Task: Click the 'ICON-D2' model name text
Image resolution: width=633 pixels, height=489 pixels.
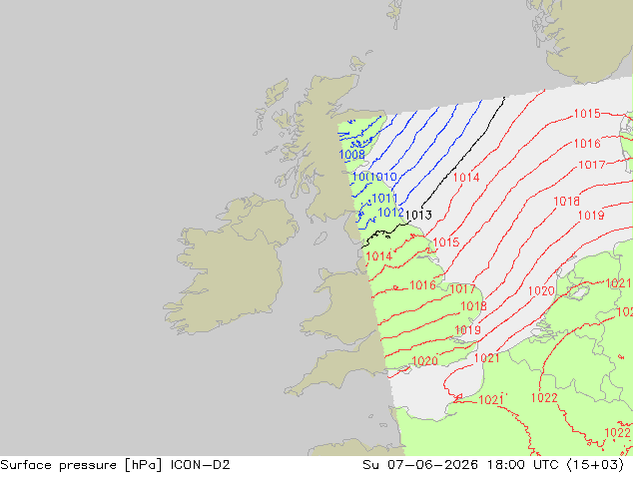Action: (201, 465)
